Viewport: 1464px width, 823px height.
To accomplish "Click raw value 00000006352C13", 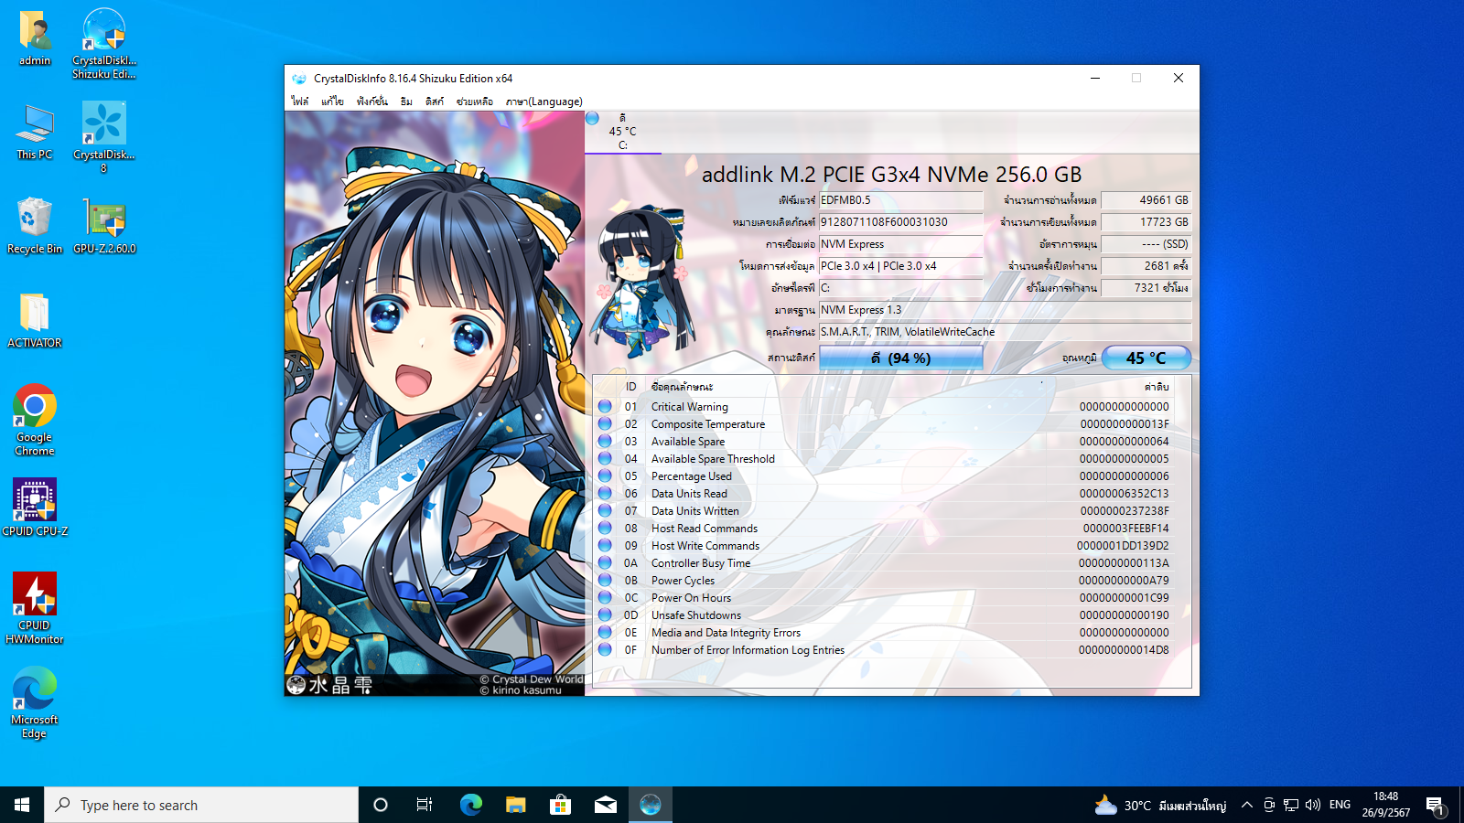I will click(x=1124, y=494).
